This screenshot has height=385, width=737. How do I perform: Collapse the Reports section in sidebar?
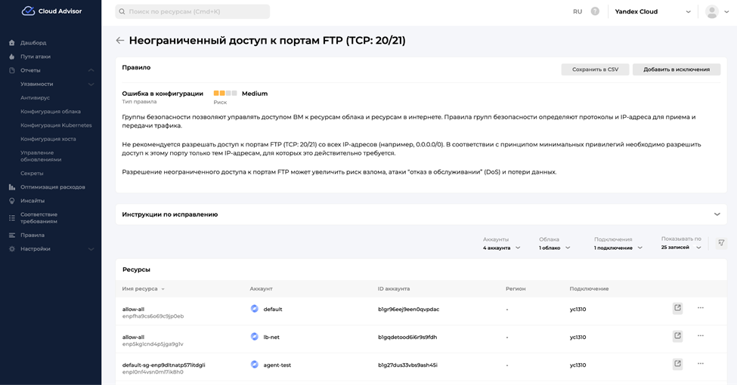tap(91, 70)
